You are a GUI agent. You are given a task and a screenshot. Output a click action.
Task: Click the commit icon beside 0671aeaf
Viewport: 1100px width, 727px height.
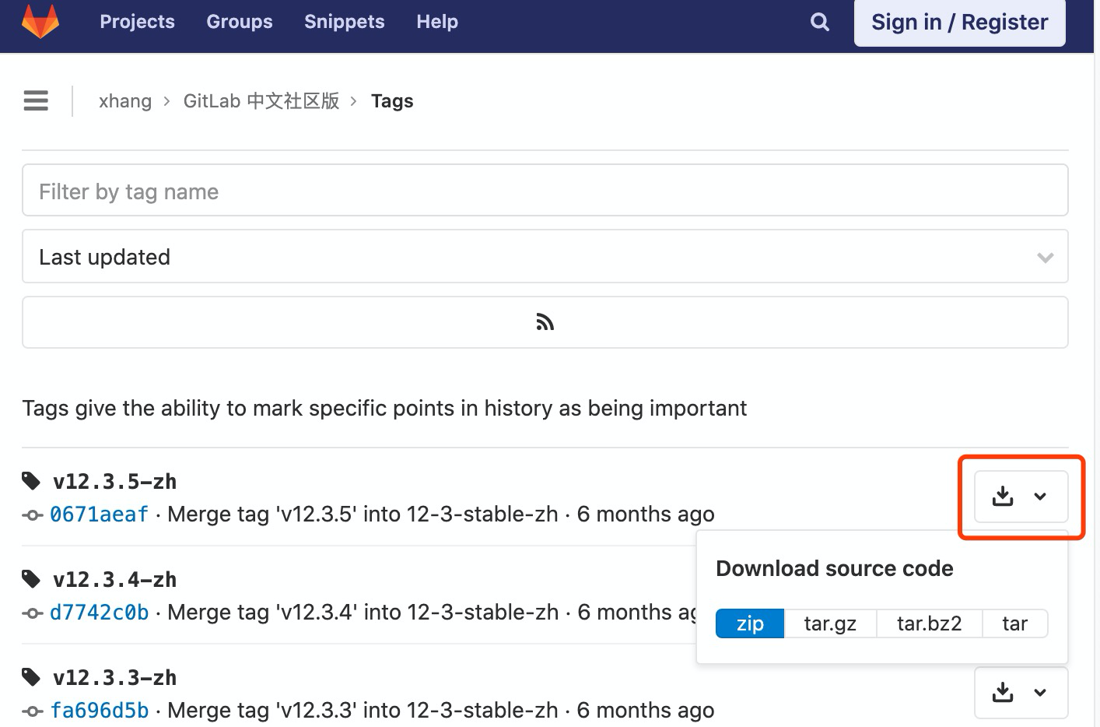[32, 515]
